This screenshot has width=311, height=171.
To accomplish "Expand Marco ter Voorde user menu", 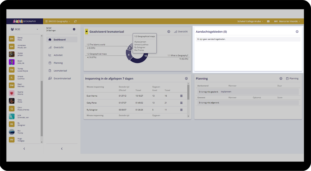I will click(x=287, y=21).
